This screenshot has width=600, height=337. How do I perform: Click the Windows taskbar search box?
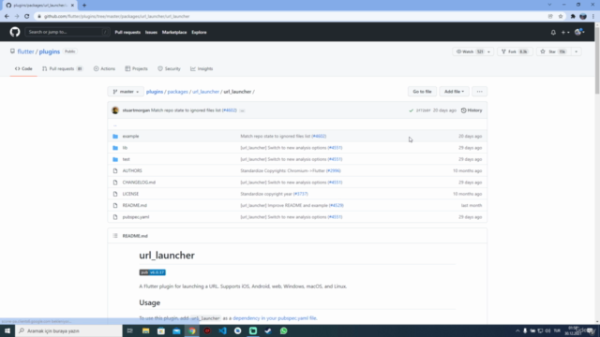(68, 330)
